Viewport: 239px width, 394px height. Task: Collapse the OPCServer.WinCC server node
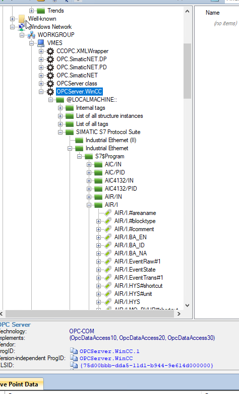click(x=41, y=92)
